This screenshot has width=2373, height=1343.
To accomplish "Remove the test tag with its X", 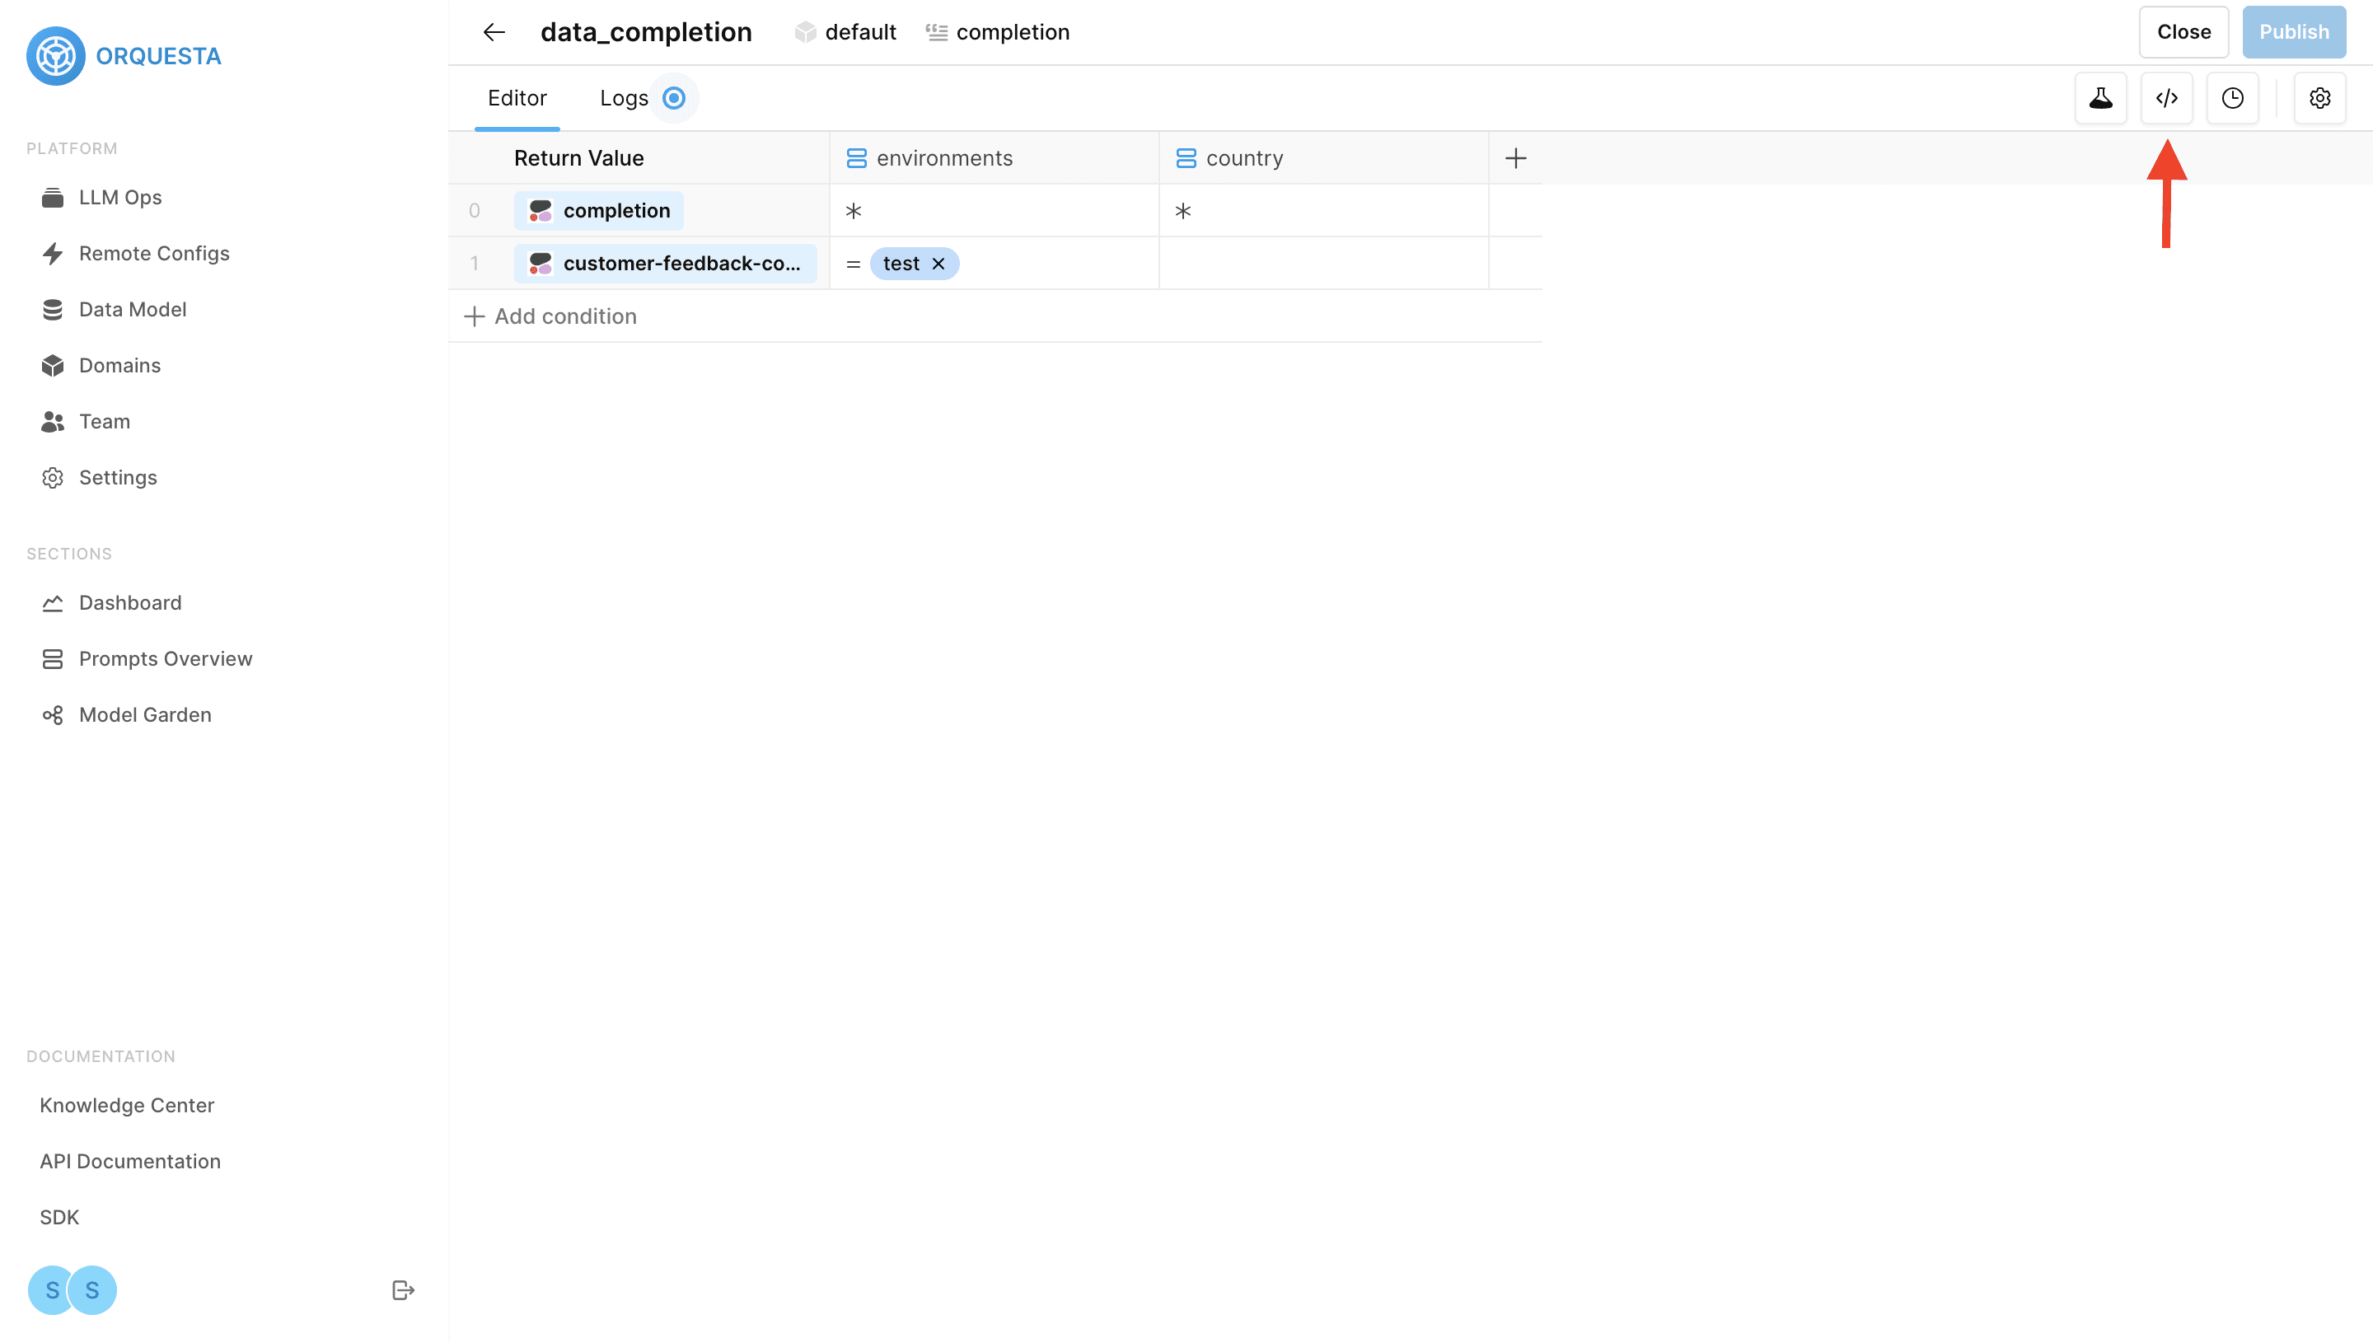I will [x=938, y=264].
